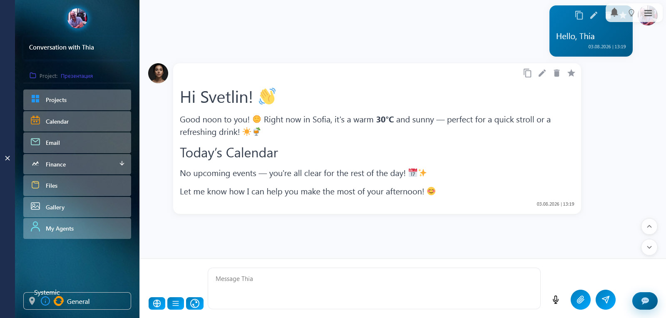Viewport: 666px width, 318px height.
Task: Click the scroll down arrow button
Action: tap(649, 247)
